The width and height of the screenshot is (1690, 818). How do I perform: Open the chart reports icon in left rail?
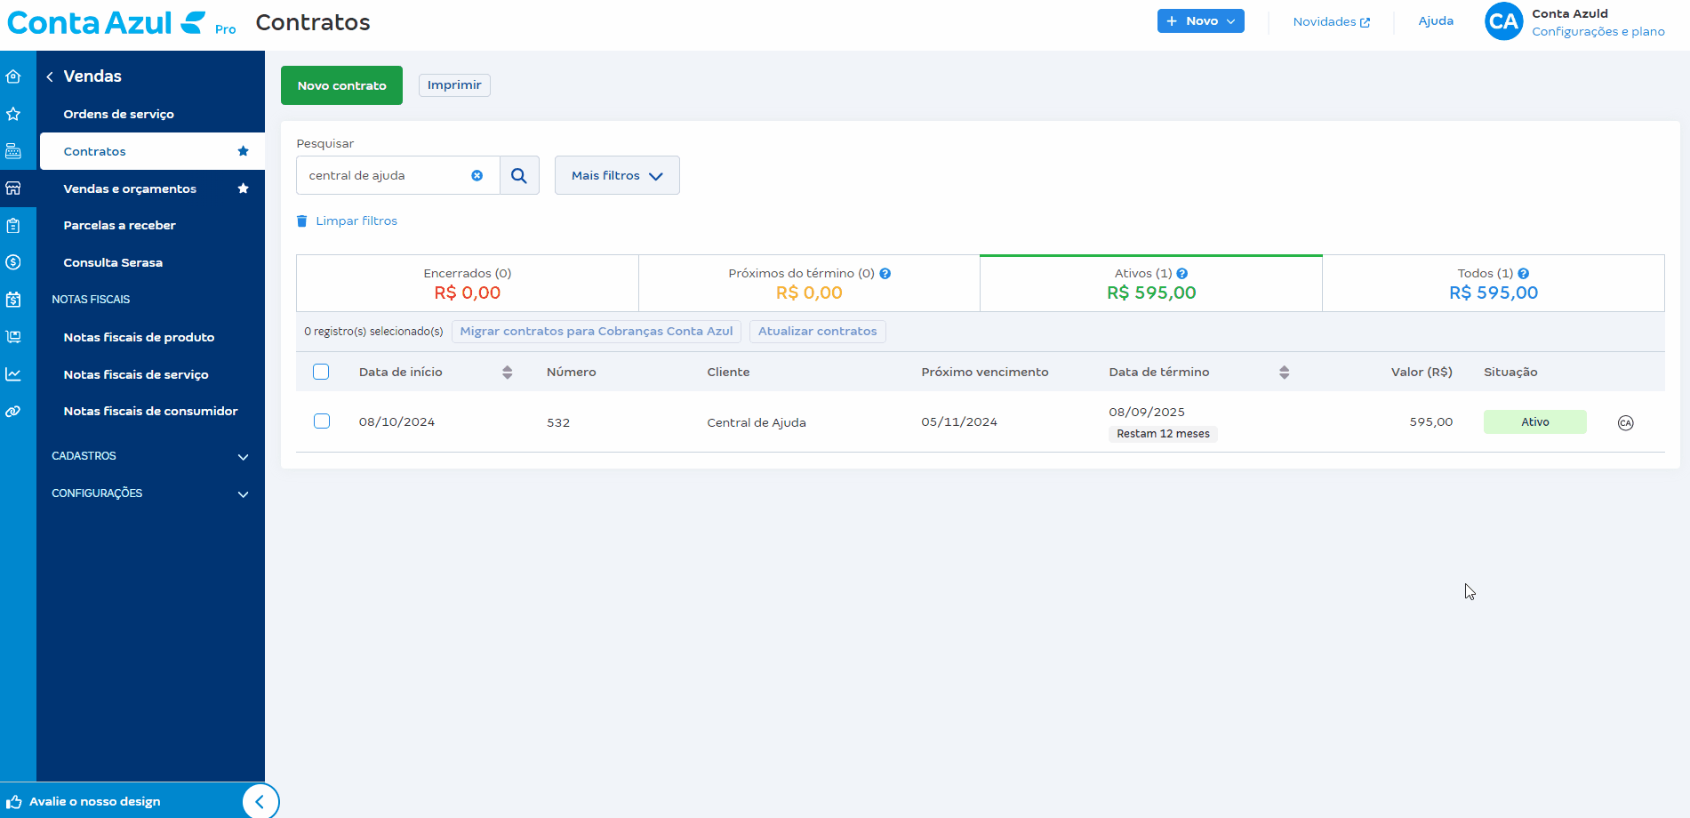[13, 374]
